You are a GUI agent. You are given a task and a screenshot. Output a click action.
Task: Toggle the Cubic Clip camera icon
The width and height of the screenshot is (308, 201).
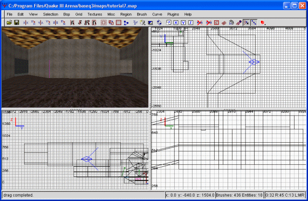pyautogui.click(x=151, y=23)
